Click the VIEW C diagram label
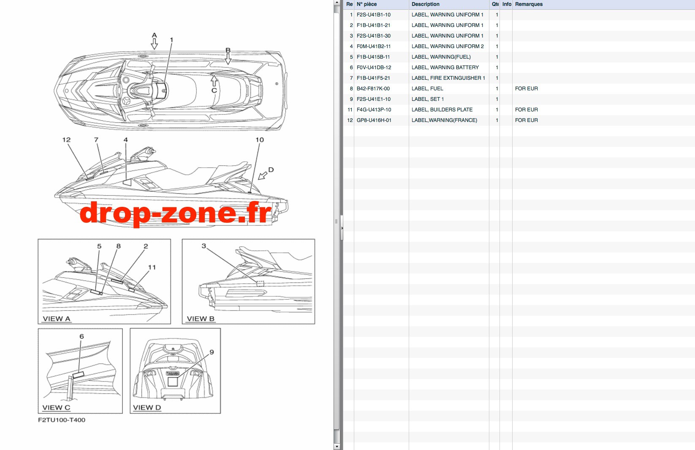 56,408
